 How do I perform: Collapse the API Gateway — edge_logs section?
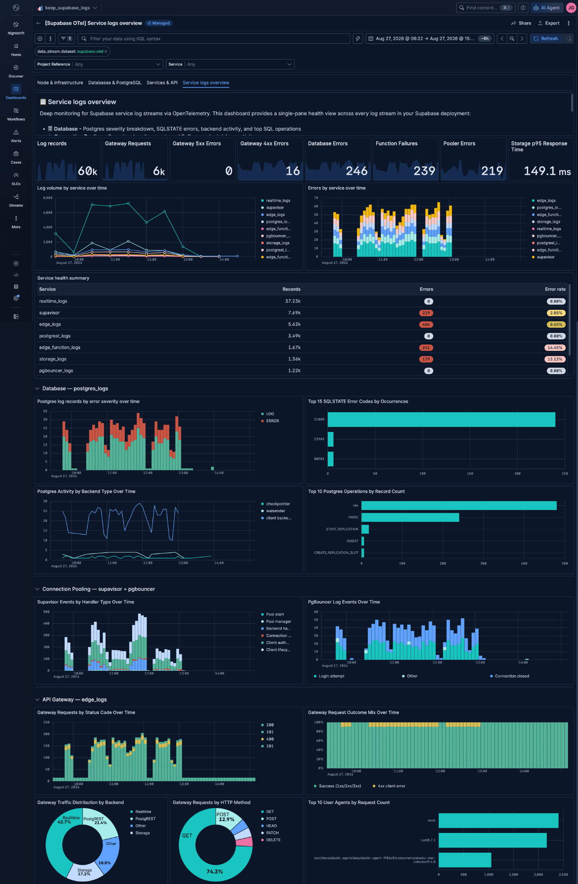(37, 699)
